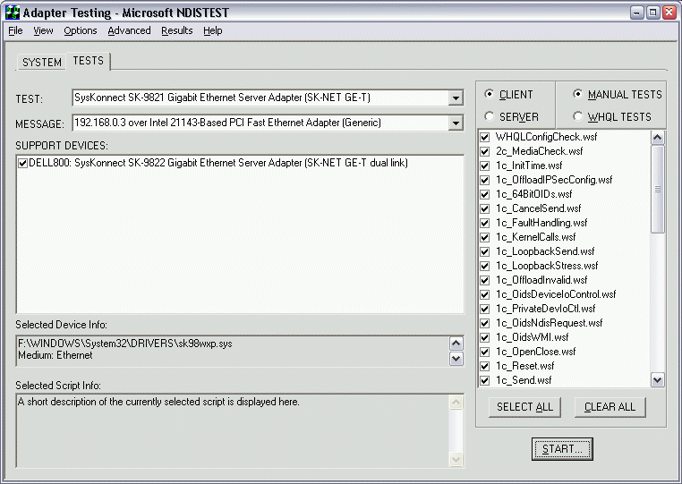682x484 pixels.
Task: Minimize the NDISTEST window
Action: point(636,13)
